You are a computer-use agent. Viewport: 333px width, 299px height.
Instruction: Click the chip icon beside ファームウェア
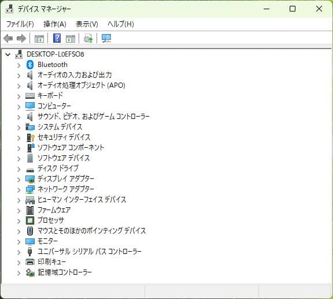30,210
